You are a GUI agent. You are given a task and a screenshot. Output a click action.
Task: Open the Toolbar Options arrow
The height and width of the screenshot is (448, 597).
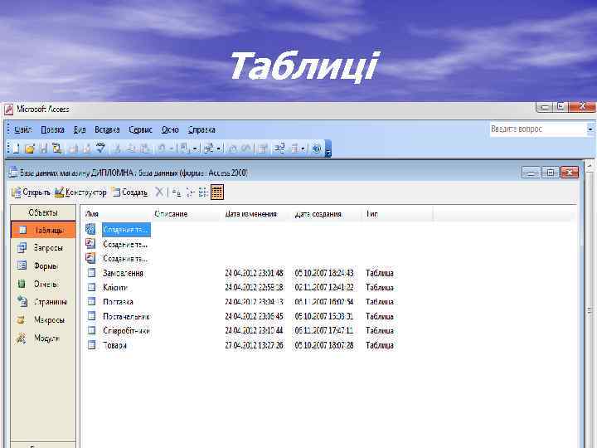coord(328,149)
